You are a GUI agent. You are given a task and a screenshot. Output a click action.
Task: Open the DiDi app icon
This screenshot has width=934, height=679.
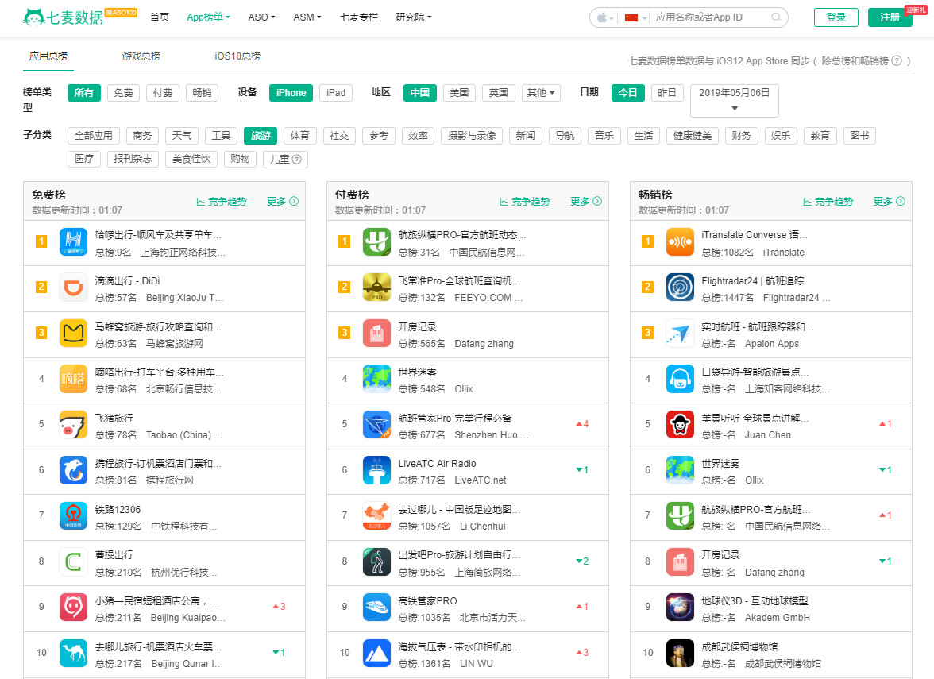click(x=73, y=287)
